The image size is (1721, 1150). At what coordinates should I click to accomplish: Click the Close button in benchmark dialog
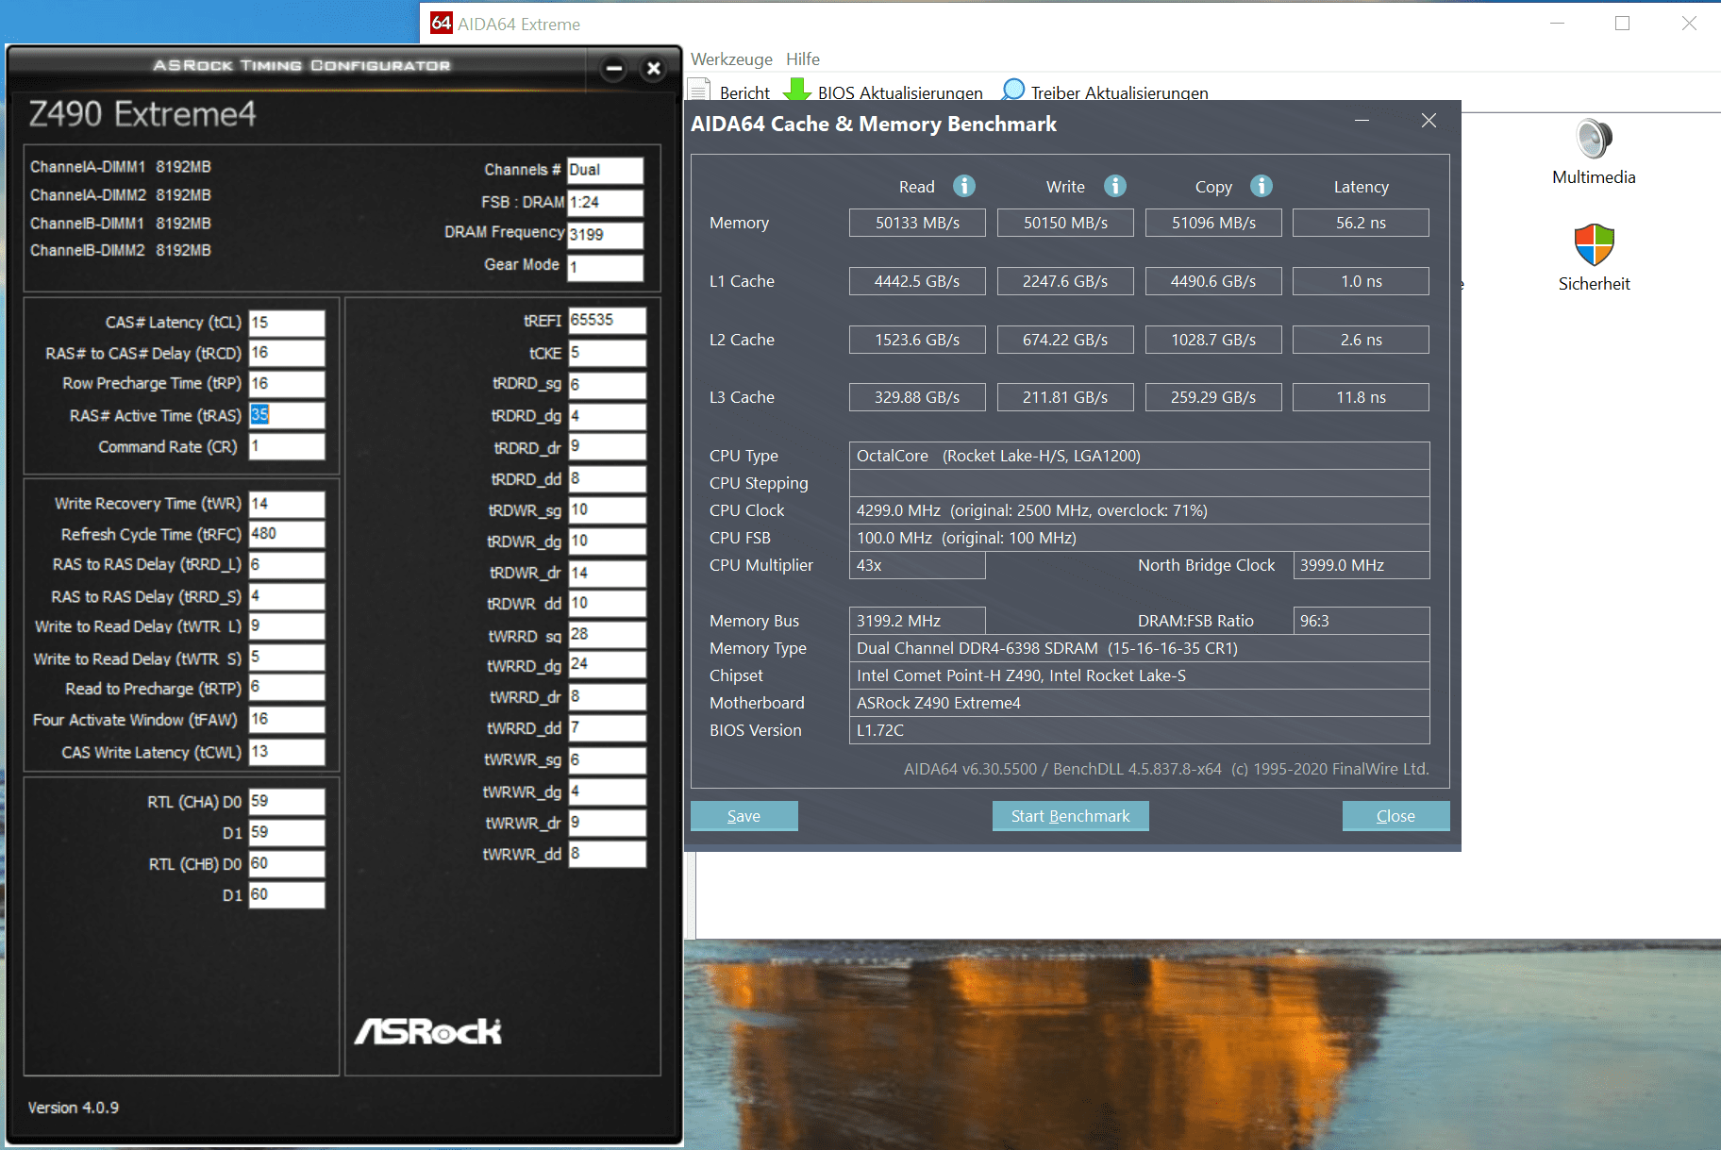[1395, 816]
